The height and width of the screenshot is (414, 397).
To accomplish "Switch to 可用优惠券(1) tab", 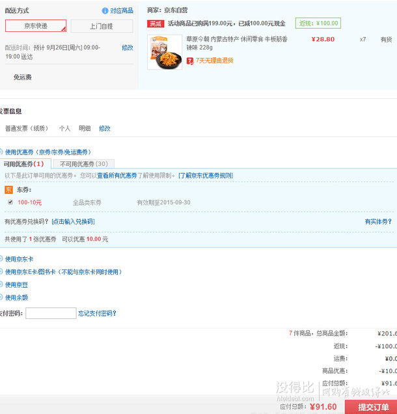I will coord(25,164).
